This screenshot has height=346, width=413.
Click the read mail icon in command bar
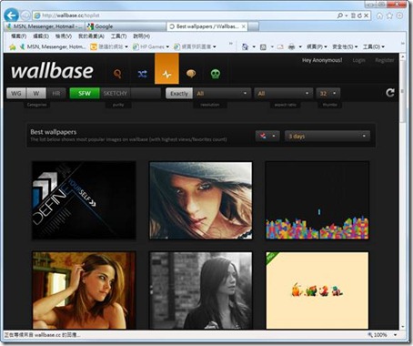pyautogui.click(x=280, y=46)
